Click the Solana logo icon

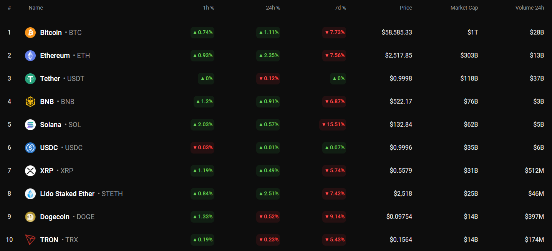coord(30,125)
